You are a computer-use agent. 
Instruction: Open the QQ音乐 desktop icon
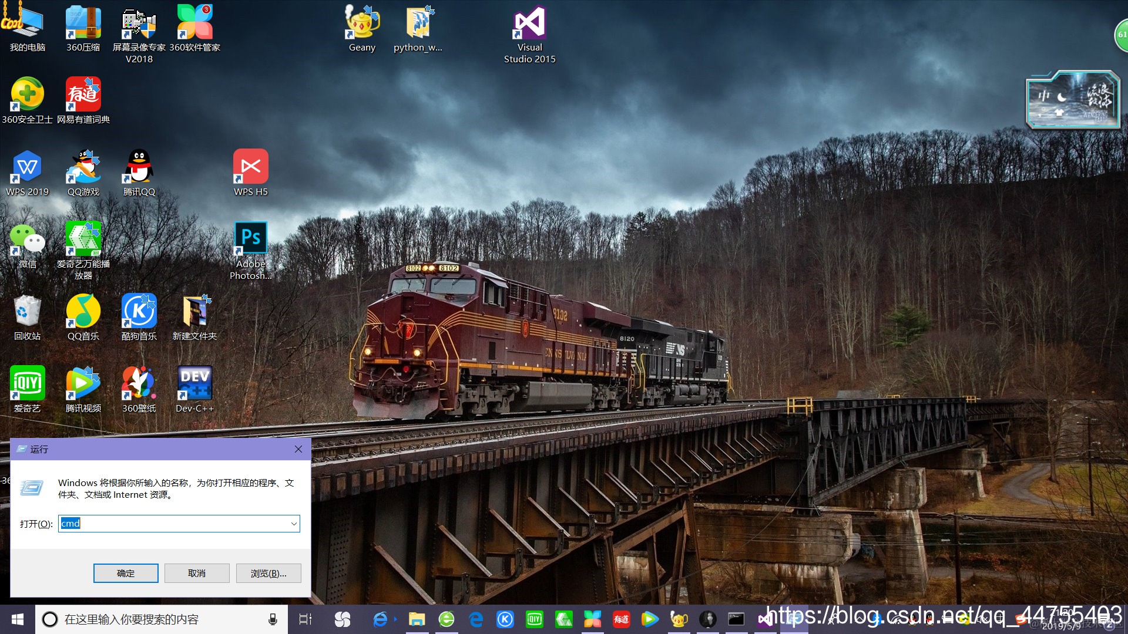[x=83, y=311]
